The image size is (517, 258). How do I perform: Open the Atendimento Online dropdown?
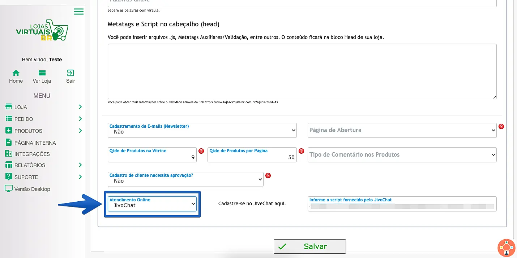coord(152,204)
